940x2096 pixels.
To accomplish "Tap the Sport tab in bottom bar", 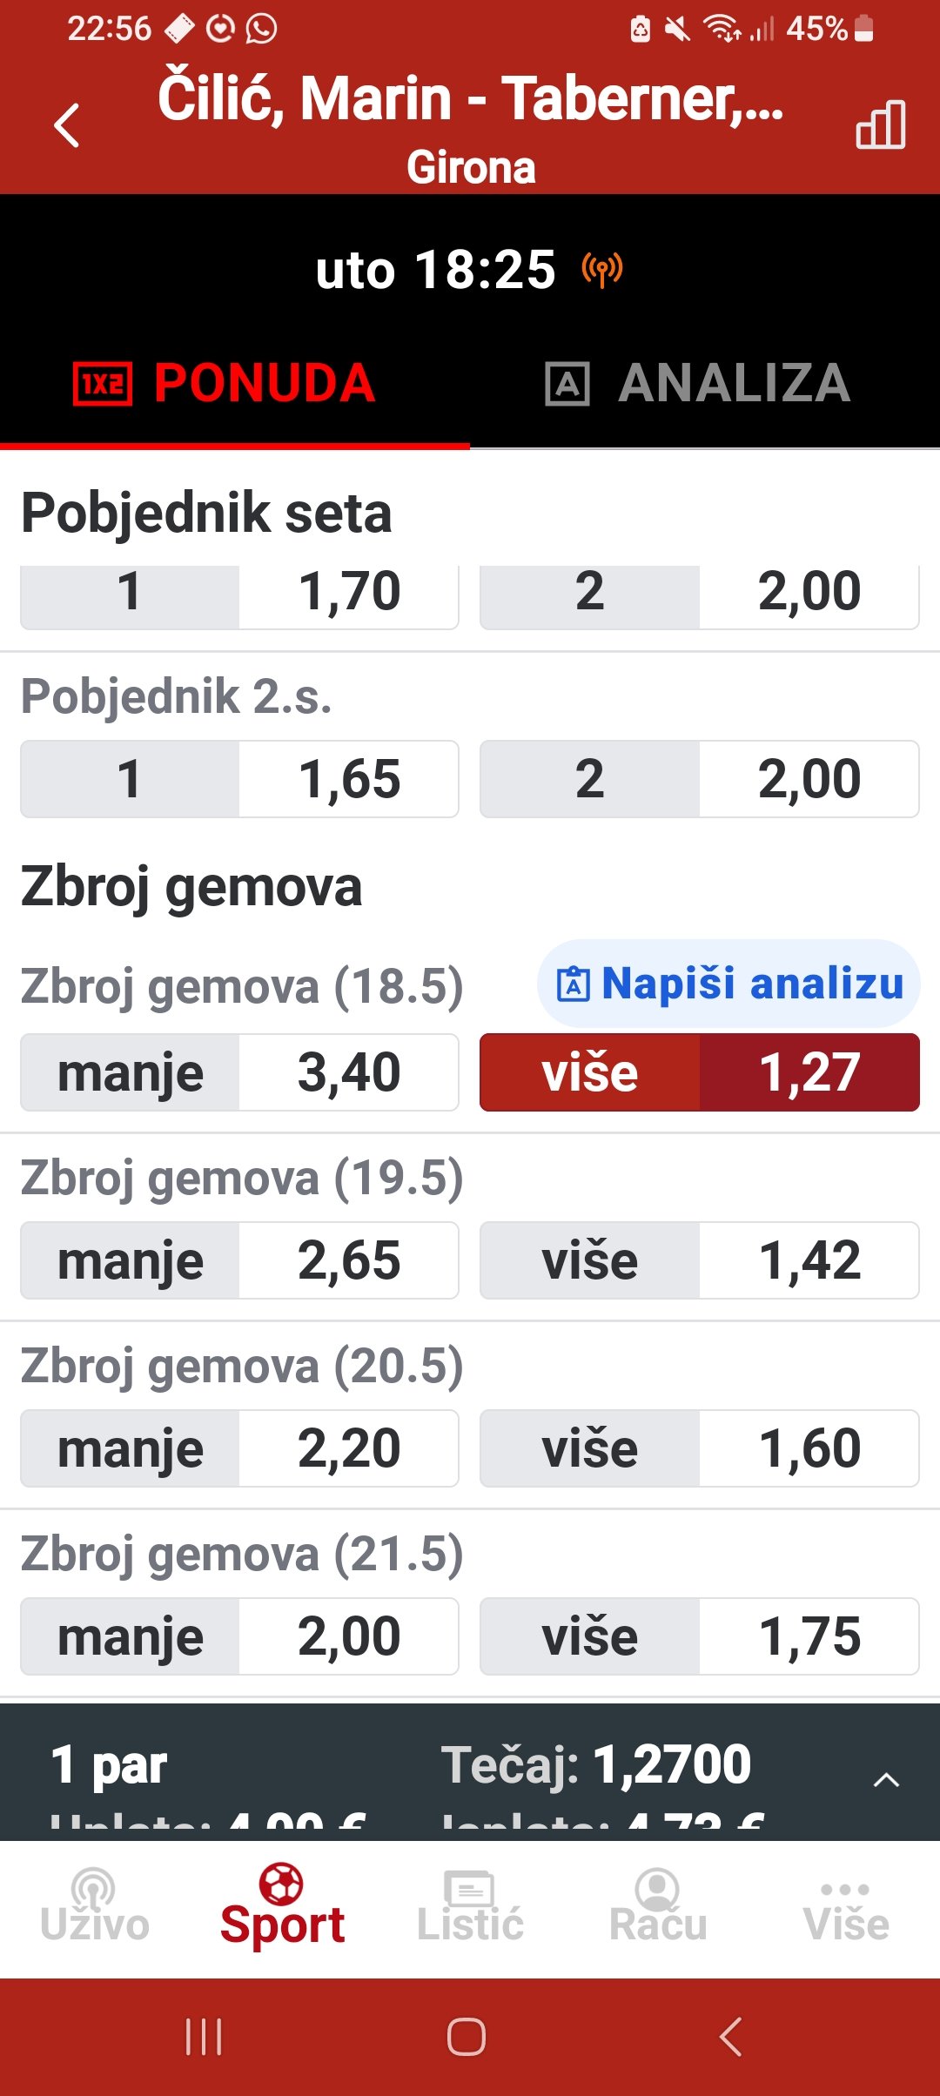I will tap(282, 1906).
